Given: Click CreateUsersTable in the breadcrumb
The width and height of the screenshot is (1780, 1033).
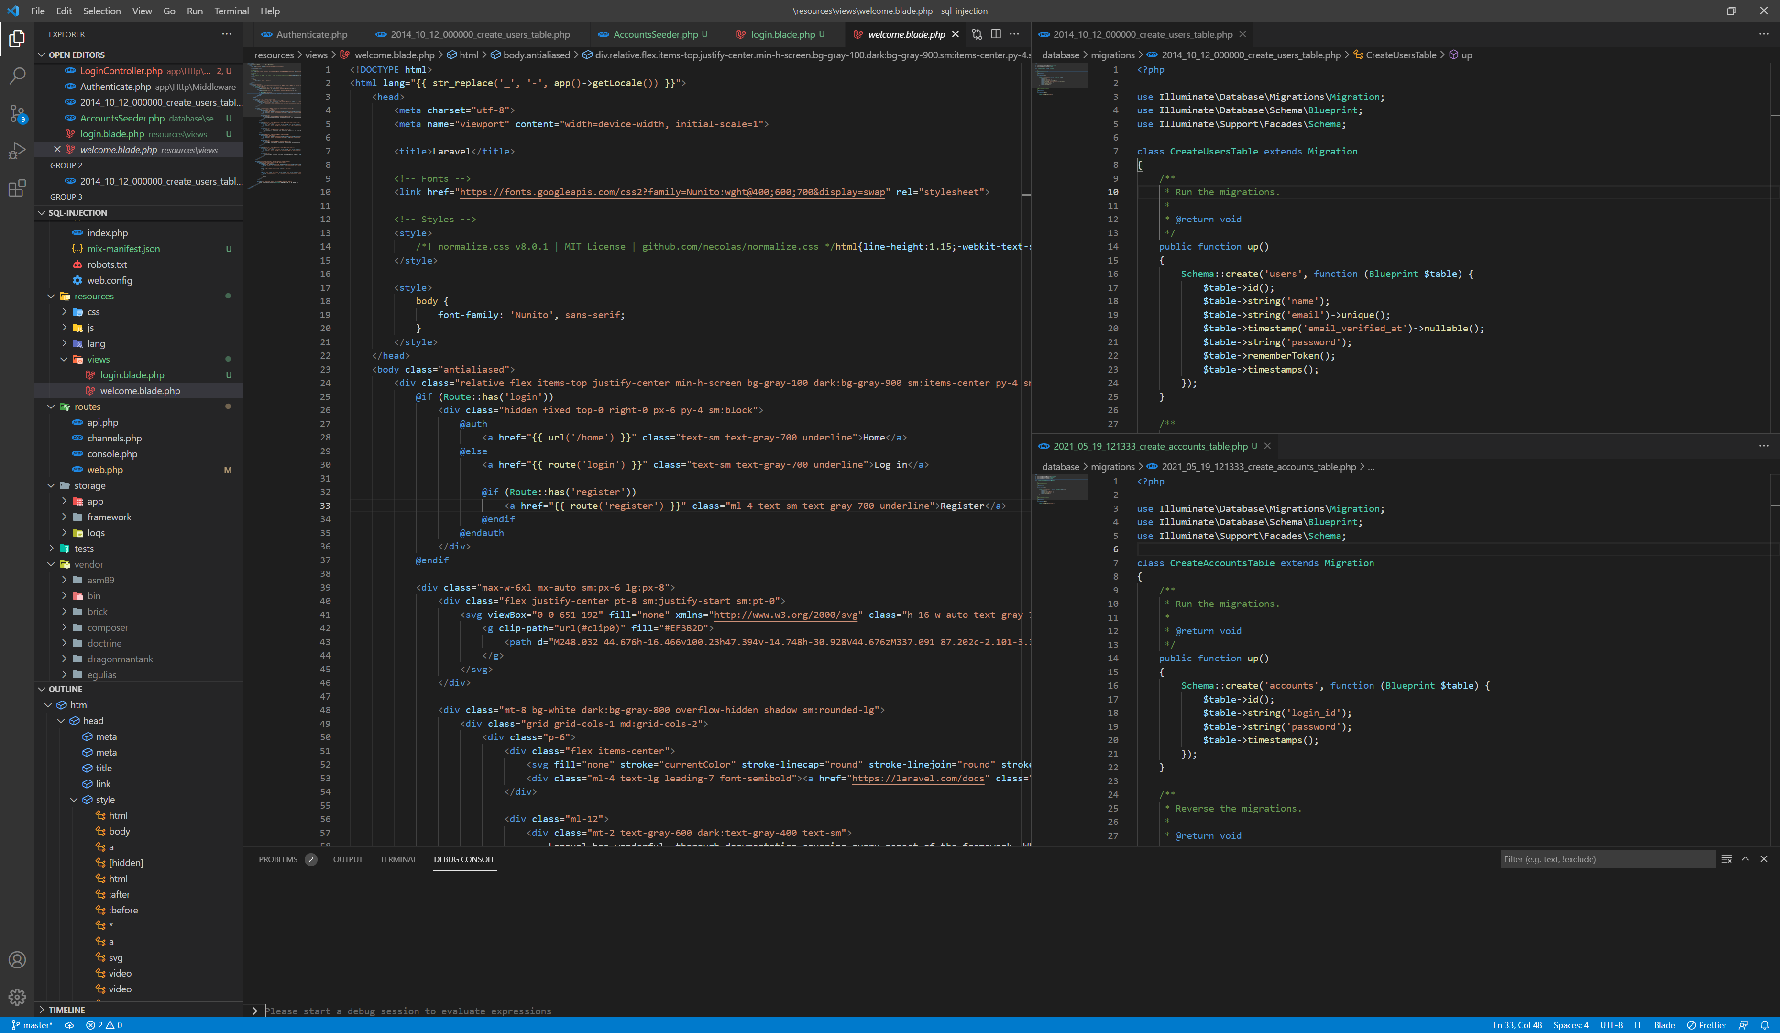Looking at the screenshot, I should (1400, 55).
